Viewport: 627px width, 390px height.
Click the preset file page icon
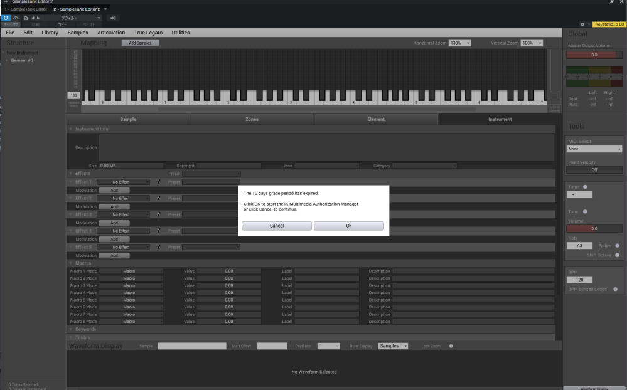pos(26,18)
